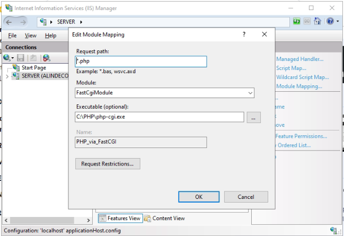This screenshot has height=236, width=344.
Task: Click the dialog help question mark
Action: click(244, 34)
